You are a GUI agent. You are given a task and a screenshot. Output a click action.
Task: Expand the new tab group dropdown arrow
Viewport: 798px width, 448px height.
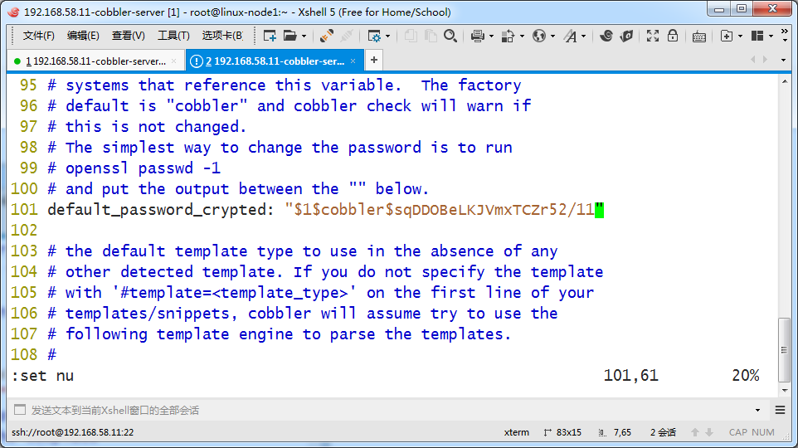pyautogui.click(x=740, y=37)
